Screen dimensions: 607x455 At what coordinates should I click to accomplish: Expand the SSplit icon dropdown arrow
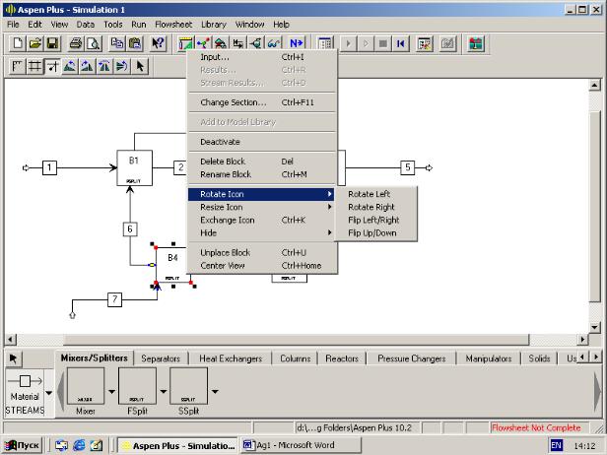point(215,392)
